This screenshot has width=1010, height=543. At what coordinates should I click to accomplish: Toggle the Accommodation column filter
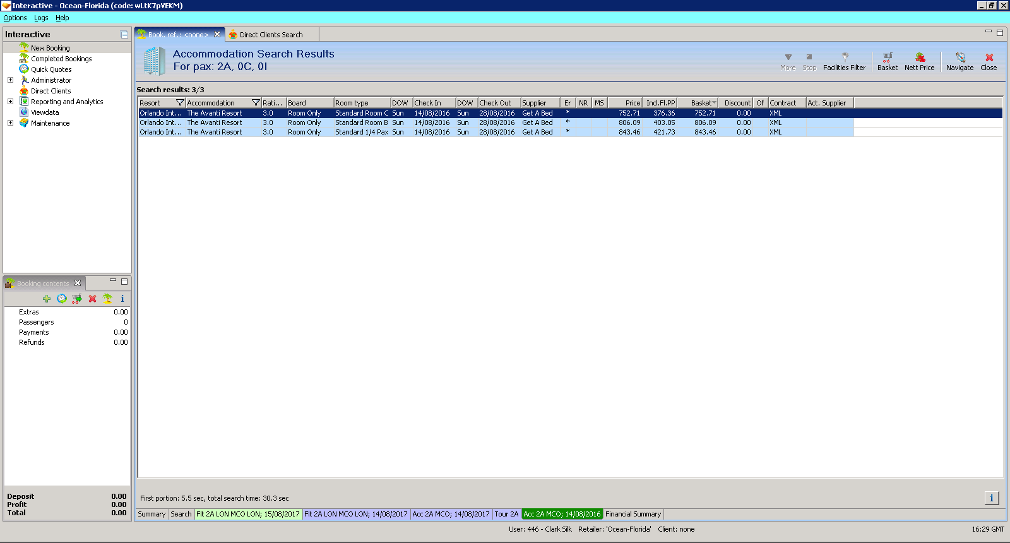[256, 102]
